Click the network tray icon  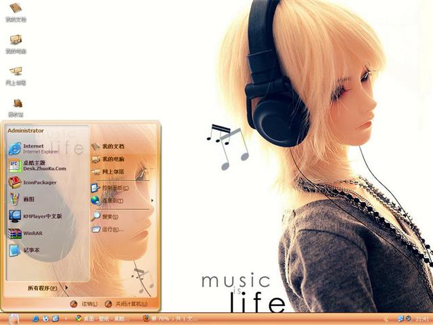tap(401, 319)
